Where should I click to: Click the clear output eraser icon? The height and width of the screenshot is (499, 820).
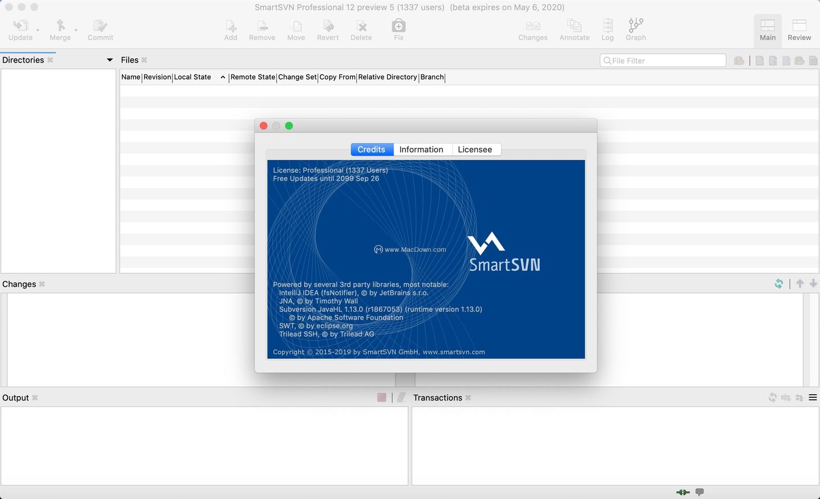coord(401,397)
